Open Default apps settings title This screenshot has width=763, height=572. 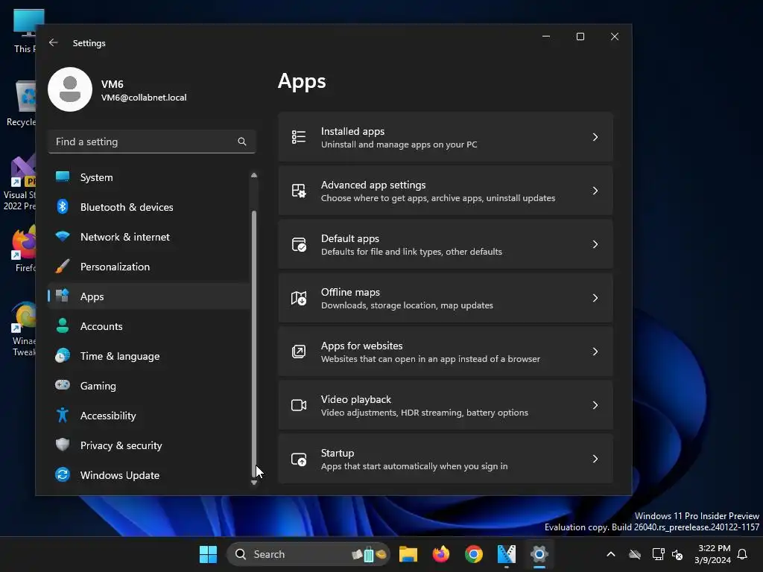(350, 238)
